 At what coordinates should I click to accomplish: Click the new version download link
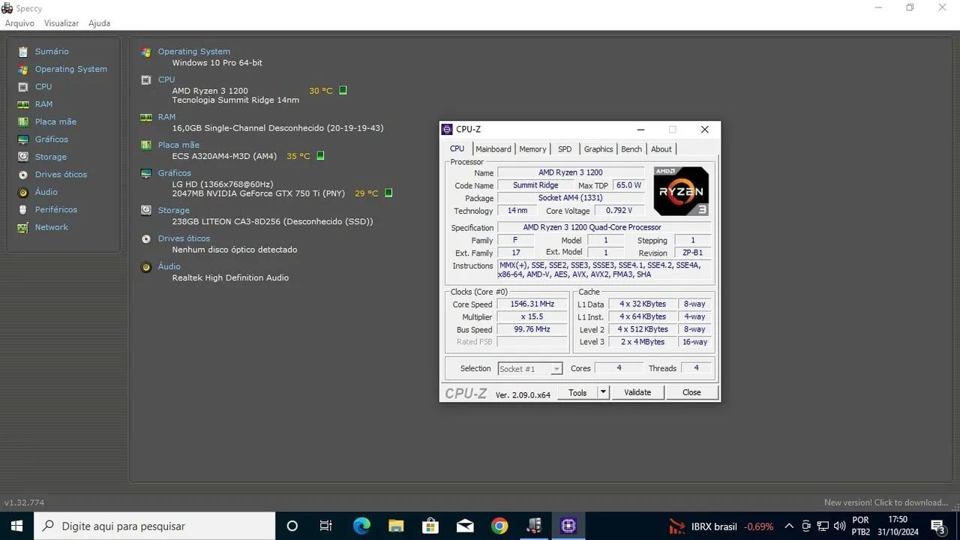point(887,502)
